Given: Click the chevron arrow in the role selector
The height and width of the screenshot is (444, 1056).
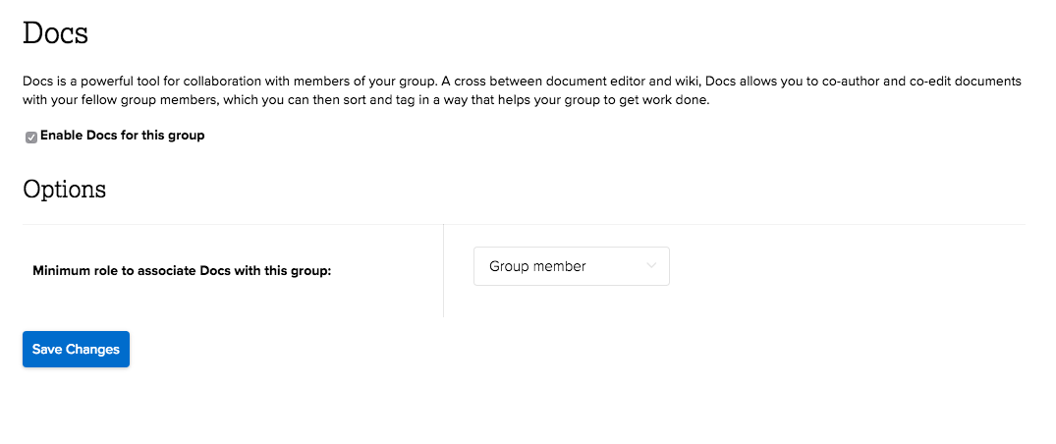Looking at the screenshot, I should tap(651, 266).
